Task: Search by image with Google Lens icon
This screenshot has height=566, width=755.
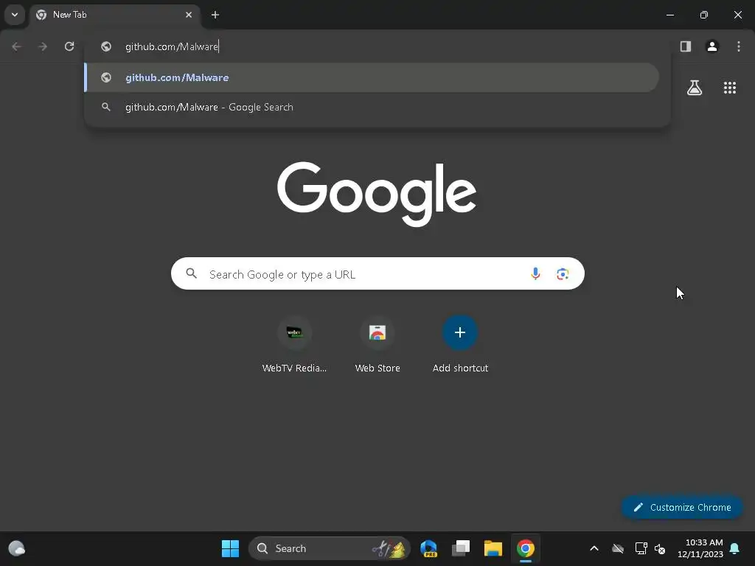Action: [563, 274]
